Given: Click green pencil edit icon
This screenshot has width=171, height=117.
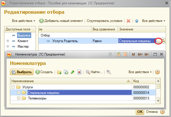Looking at the screenshot, I should [72, 72].
